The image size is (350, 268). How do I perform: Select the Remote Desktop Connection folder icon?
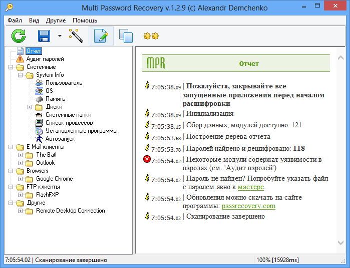(x=29, y=211)
